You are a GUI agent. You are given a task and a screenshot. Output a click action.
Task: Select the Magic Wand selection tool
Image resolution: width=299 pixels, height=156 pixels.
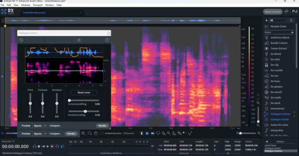(x=169, y=133)
